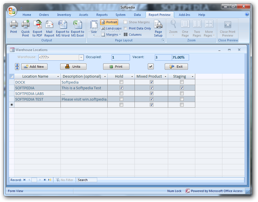258x202 pixels.
Task: Click the No Filter indicator
Action: [x=64, y=180]
